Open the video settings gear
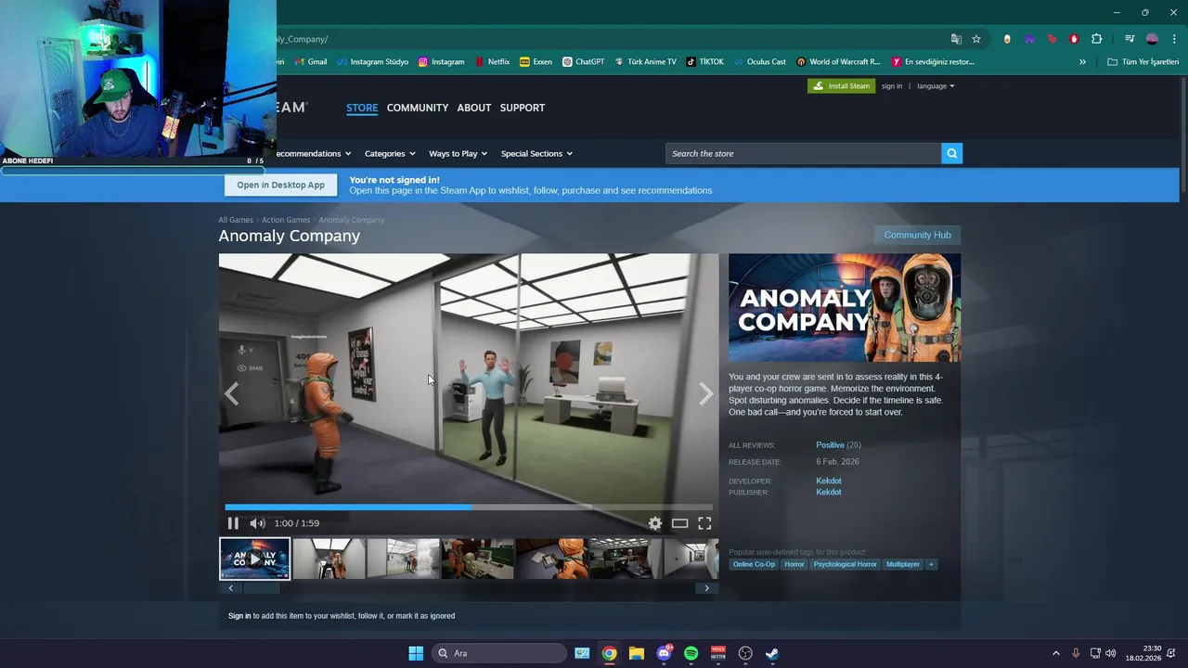The height and width of the screenshot is (668, 1188). pyautogui.click(x=655, y=523)
